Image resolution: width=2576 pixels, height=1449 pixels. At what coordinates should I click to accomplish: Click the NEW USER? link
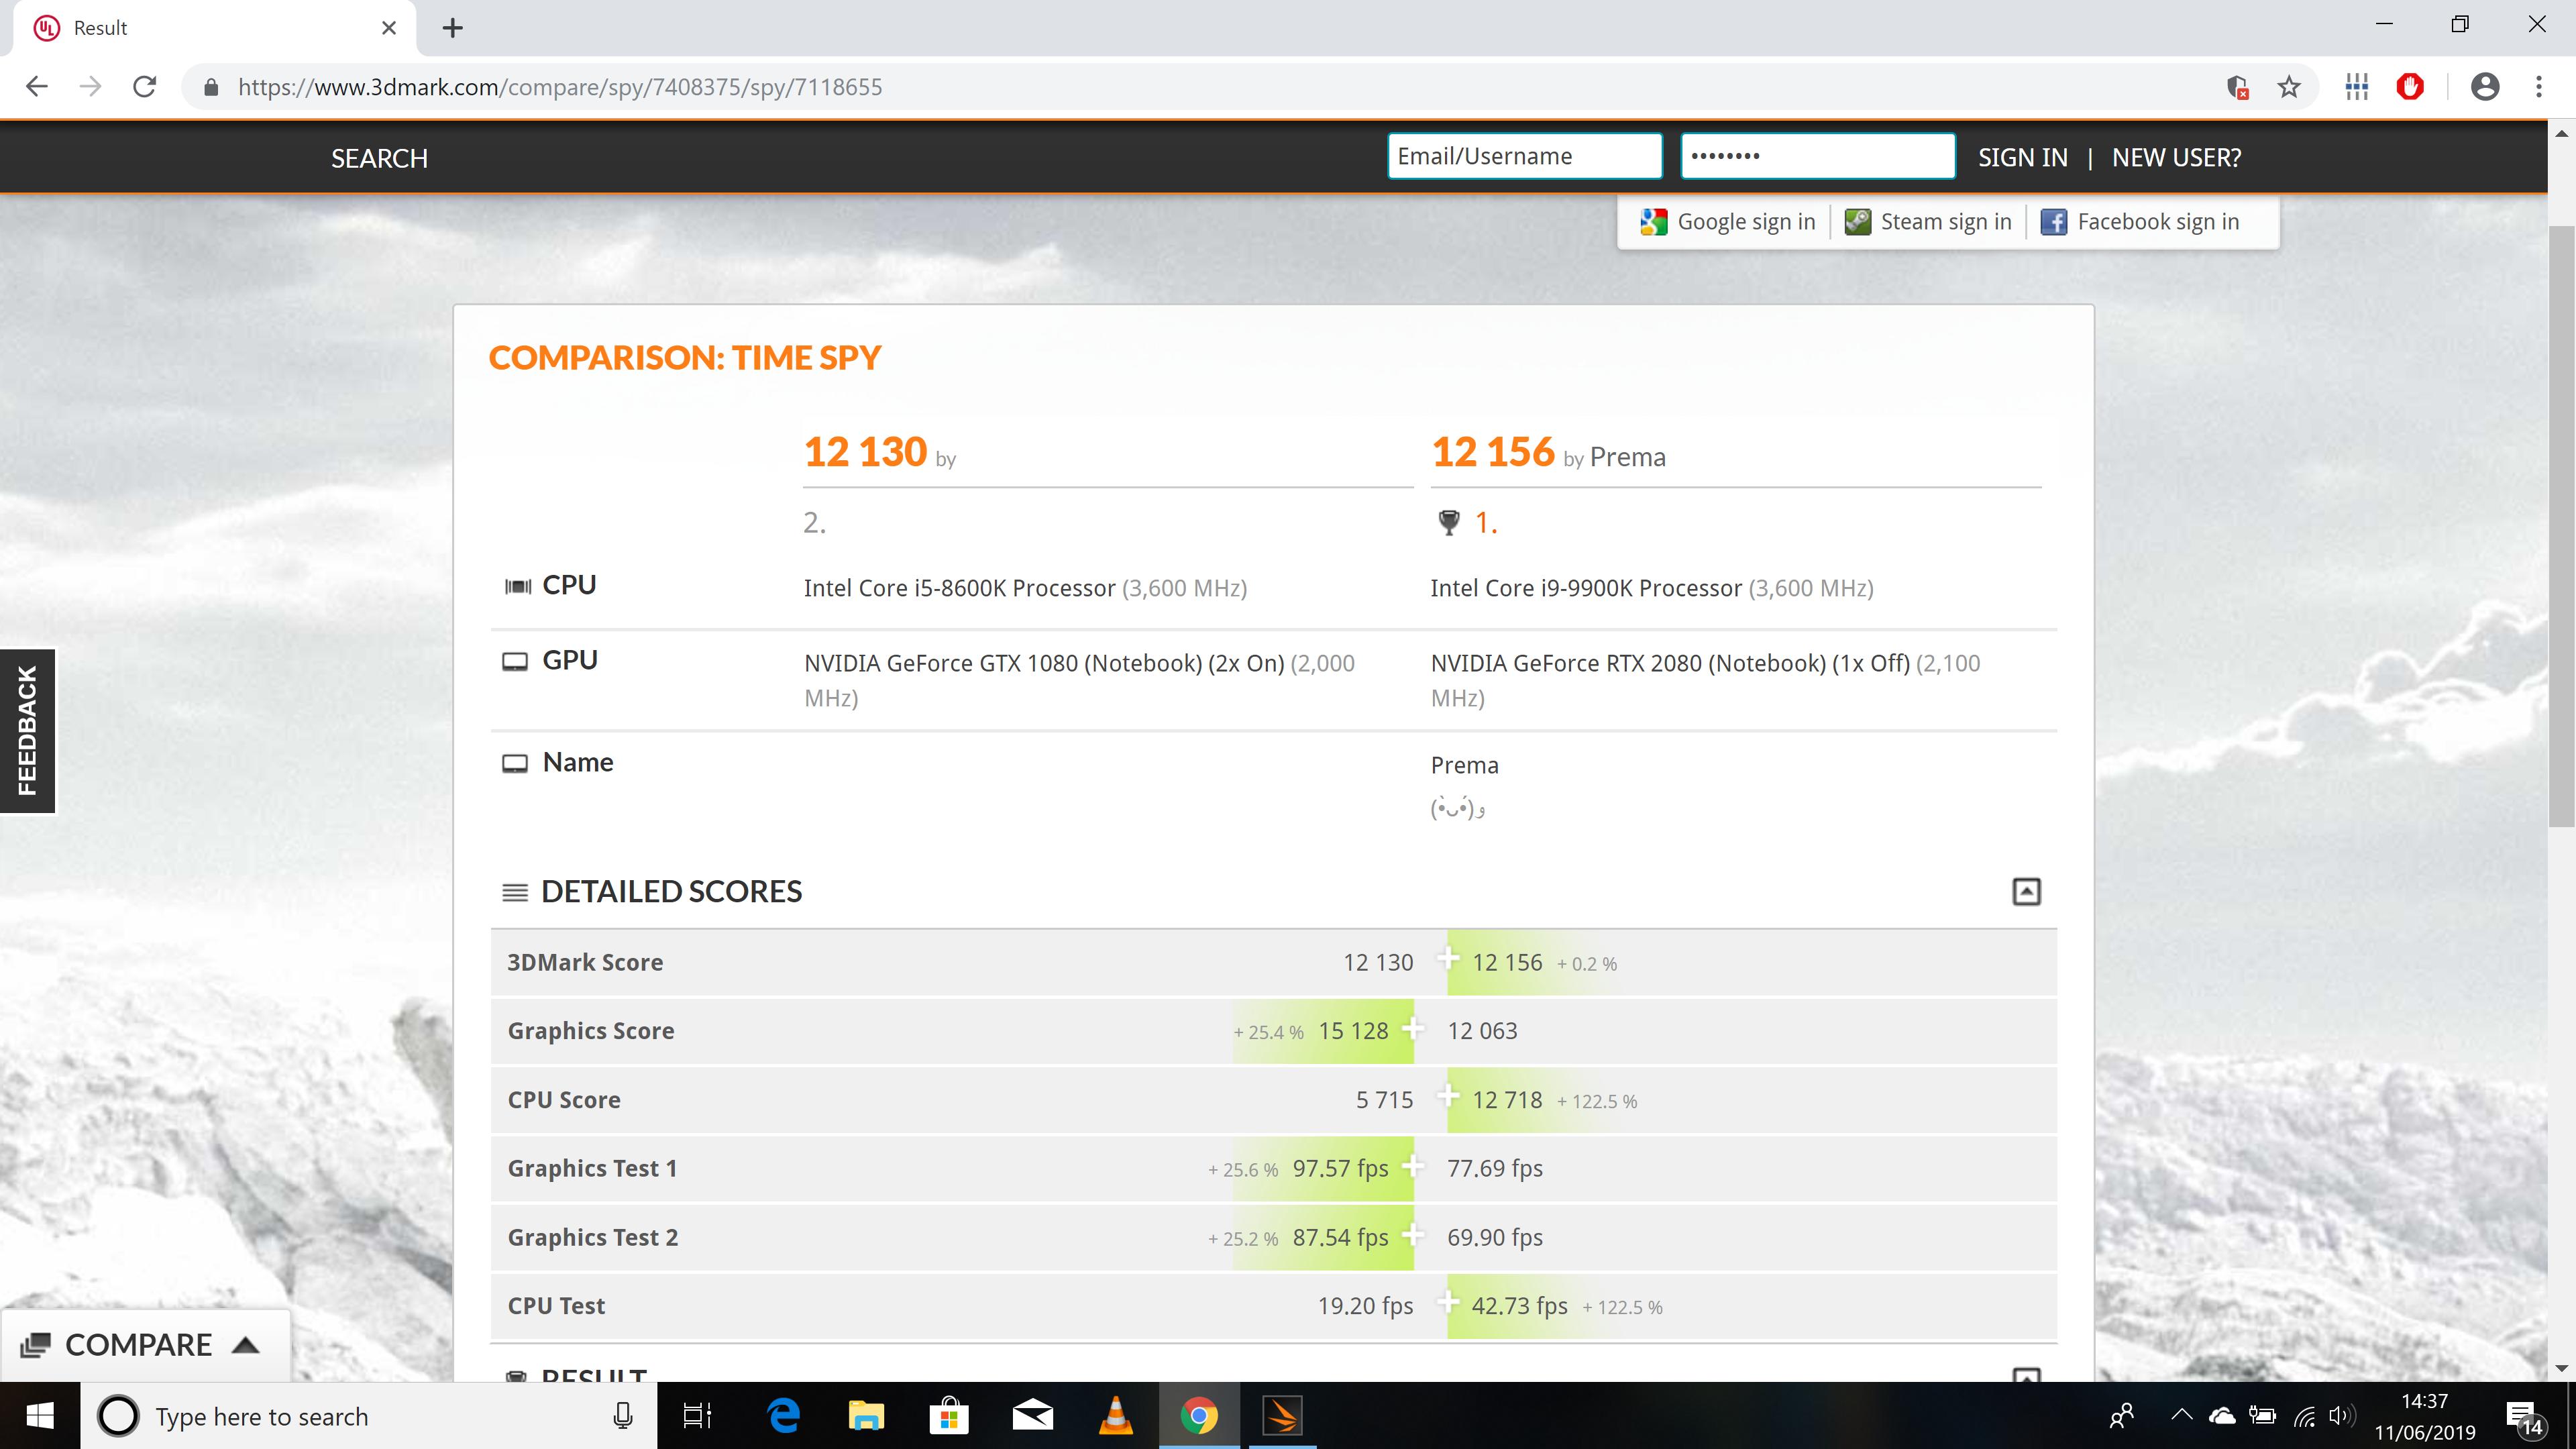point(2176,157)
